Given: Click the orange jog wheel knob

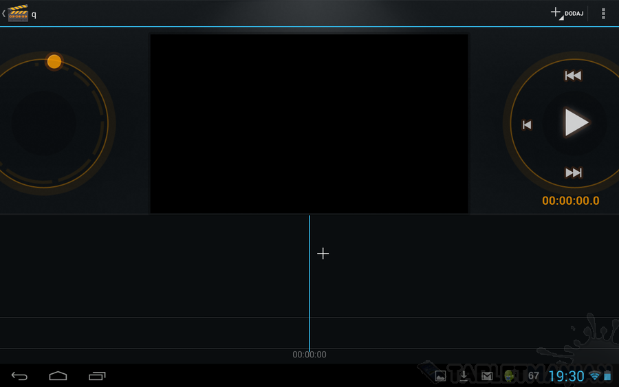Looking at the screenshot, I should [54, 62].
